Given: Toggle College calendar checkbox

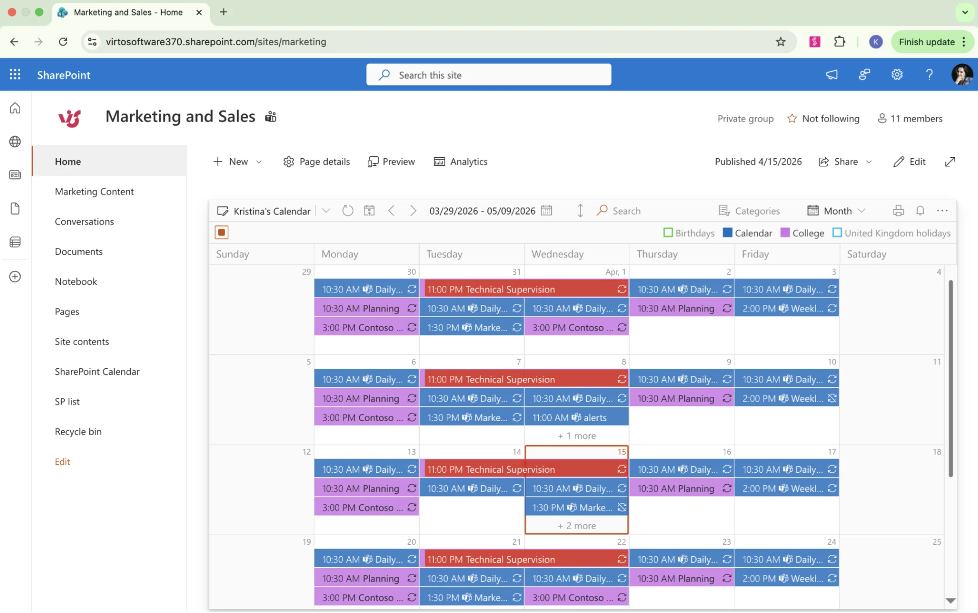Looking at the screenshot, I should click(785, 233).
